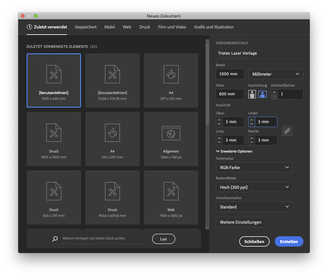Open the Millimeter units dropdown
Image resolution: width=328 pixels, height=277 pixels.
point(275,74)
